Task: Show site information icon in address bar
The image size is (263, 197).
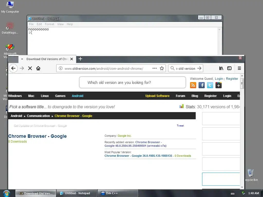Action: click(61, 68)
